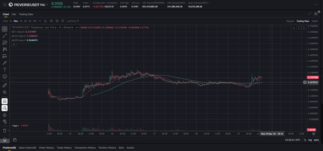
Task: Remove drawings with the trash icon
Action: (x=5, y=131)
